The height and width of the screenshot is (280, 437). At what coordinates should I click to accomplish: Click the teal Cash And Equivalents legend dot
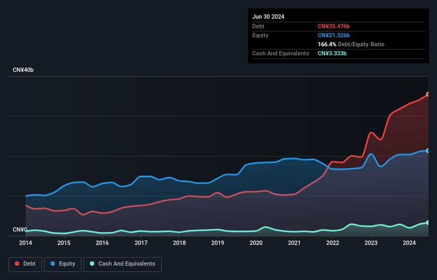(x=92, y=263)
